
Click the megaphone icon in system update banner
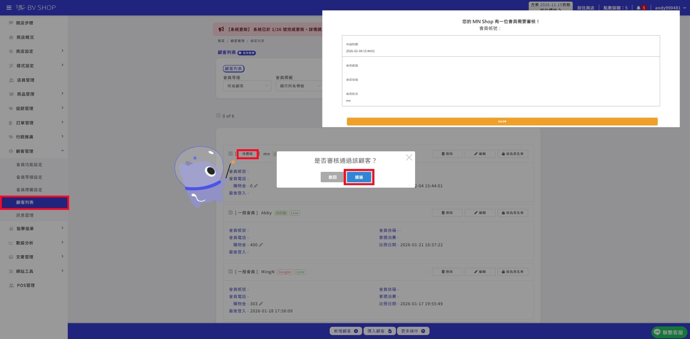coord(221,29)
